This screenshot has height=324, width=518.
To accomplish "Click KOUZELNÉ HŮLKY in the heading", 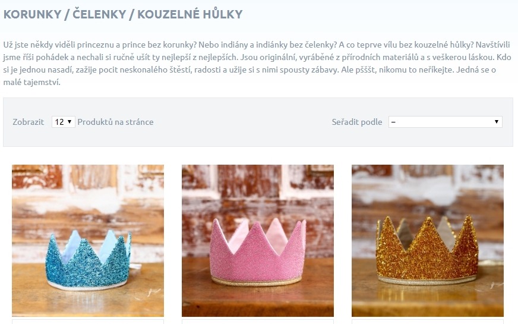I will coord(190,14).
